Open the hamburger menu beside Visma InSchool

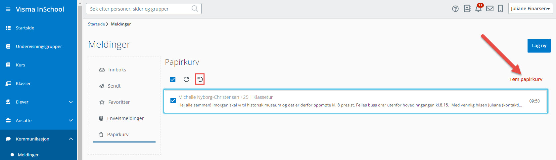click(x=8, y=9)
